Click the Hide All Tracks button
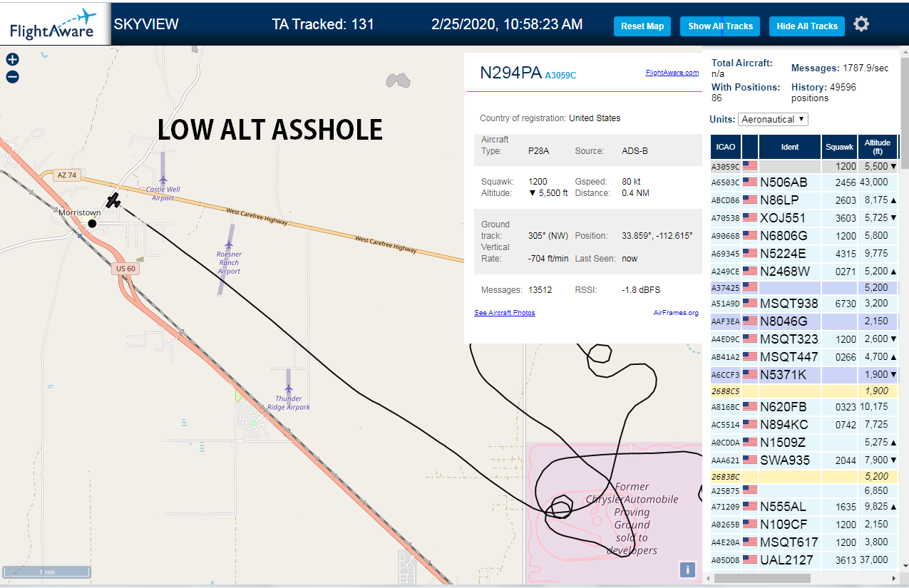This screenshot has width=909, height=588. 807,26
